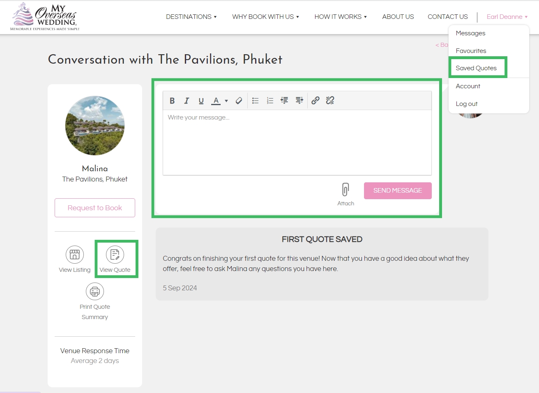The width and height of the screenshot is (539, 393).
Task: Insert a hyperlink in the message
Action: coord(316,101)
